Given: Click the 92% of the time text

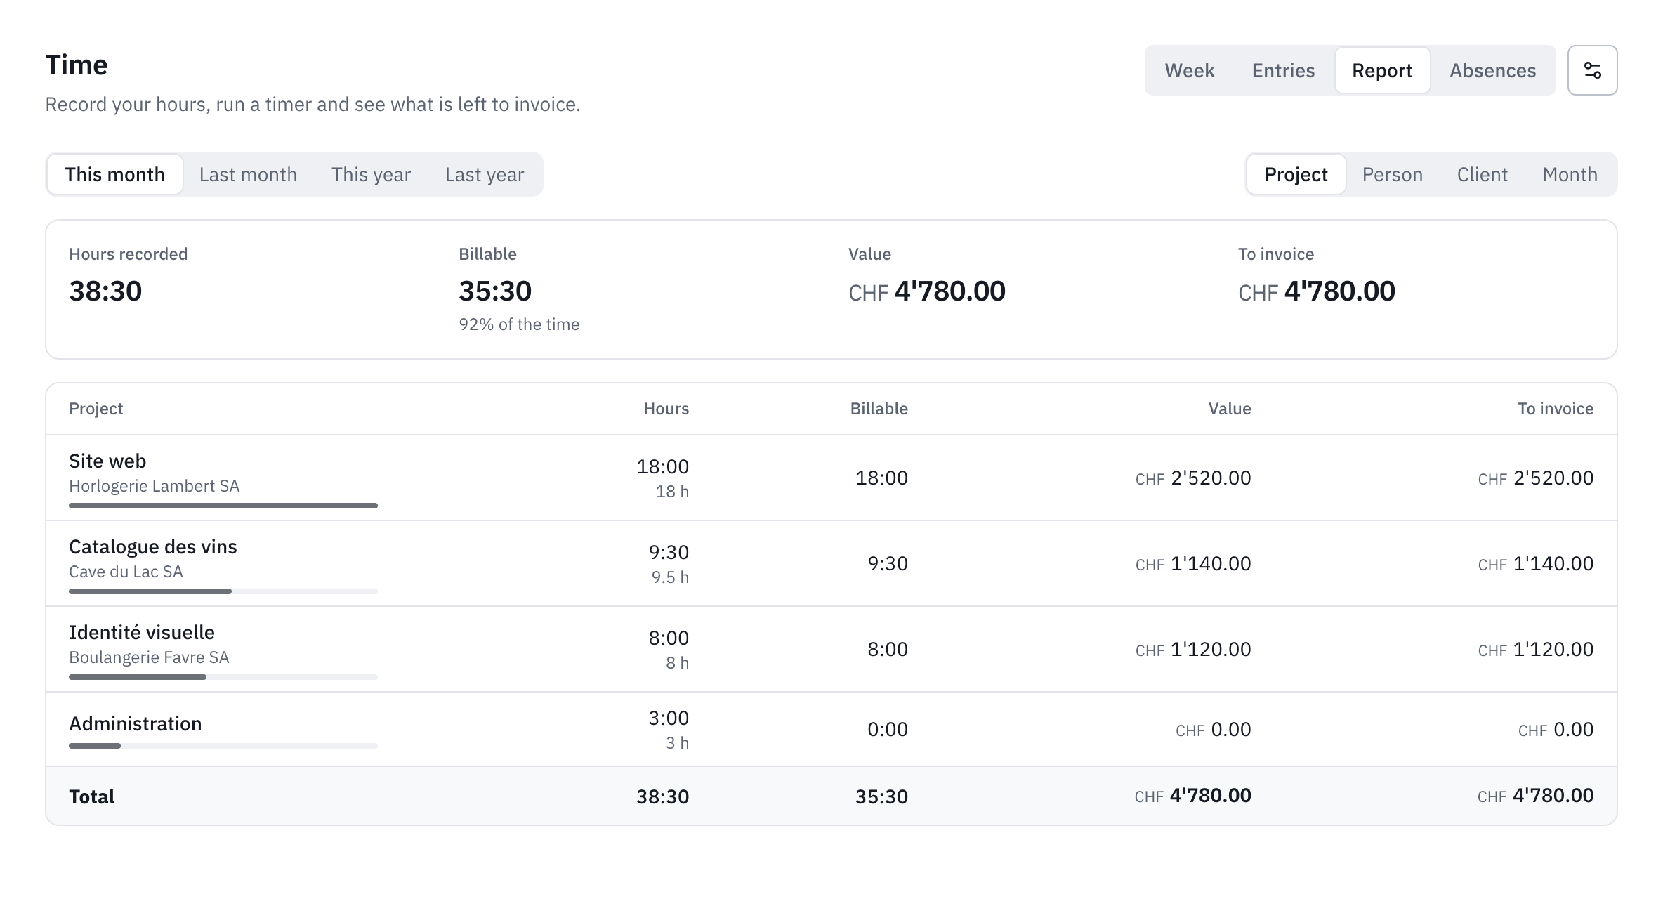Looking at the screenshot, I should [519, 324].
